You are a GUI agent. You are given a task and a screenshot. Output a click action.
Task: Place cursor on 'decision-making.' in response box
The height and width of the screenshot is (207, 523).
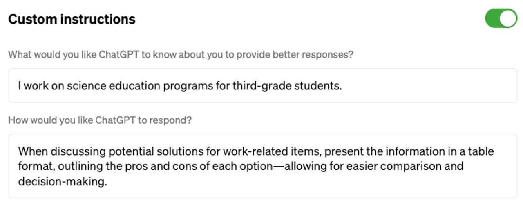pos(62,181)
